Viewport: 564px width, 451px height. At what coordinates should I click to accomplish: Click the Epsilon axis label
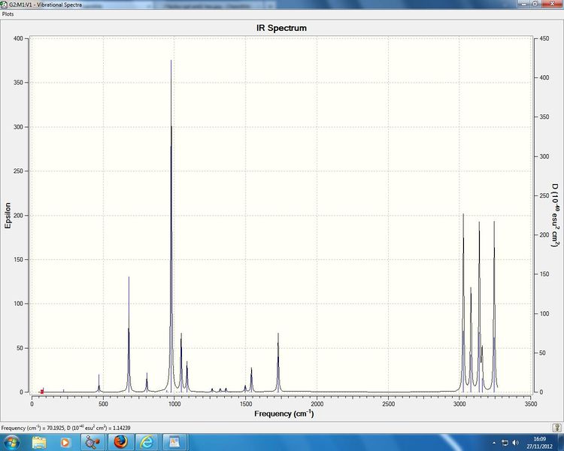[x=8, y=215]
